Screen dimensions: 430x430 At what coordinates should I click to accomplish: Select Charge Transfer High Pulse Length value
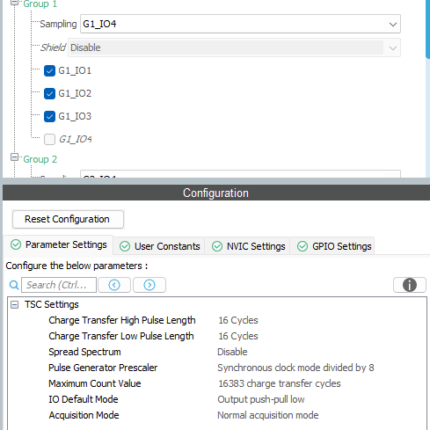click(238, 320)
